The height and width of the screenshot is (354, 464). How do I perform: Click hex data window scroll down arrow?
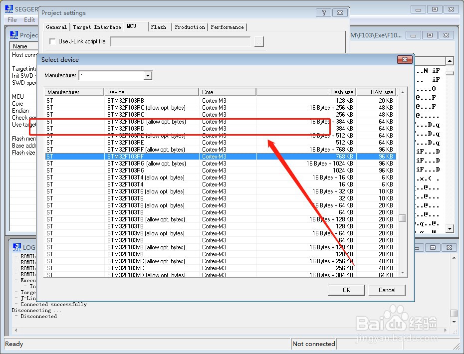click(x=450, y=229)
